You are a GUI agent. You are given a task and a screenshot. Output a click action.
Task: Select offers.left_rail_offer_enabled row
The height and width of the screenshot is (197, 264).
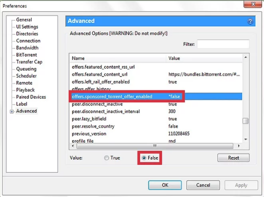click(x=156, y=82)
